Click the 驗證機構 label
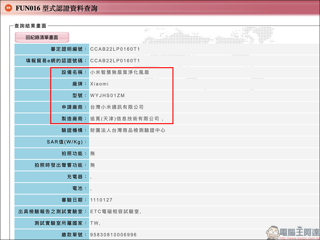This screenshot has height=240, width=320. click(x=75, y=130)
